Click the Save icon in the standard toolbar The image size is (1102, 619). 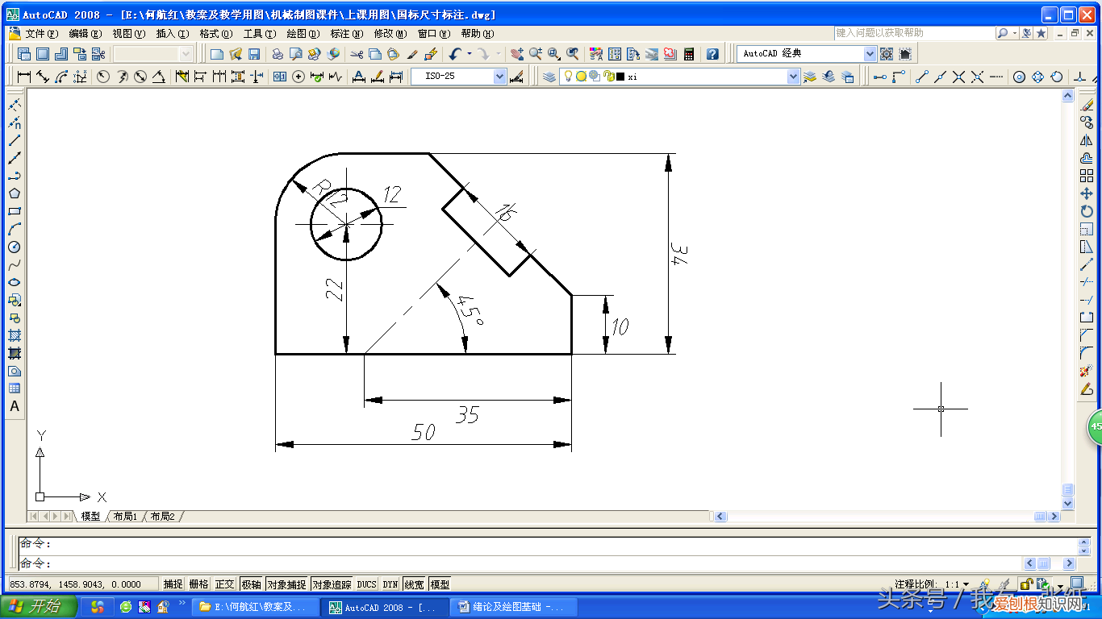point(254,54)
